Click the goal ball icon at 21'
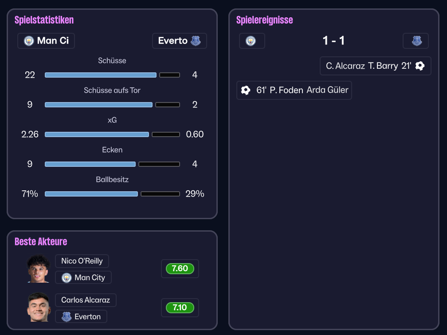Image resolution: width=447 pixels, height=335 pixels. pyautogui.click(x=420, y=66)
